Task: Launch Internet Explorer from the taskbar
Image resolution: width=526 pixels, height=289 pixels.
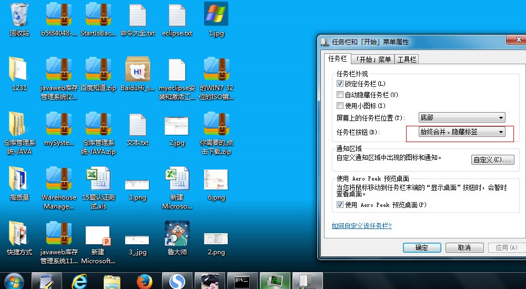Action: pyautogui.click(x=79, y=281)
